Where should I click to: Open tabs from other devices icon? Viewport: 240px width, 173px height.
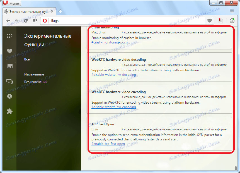(x=9, y=81)
